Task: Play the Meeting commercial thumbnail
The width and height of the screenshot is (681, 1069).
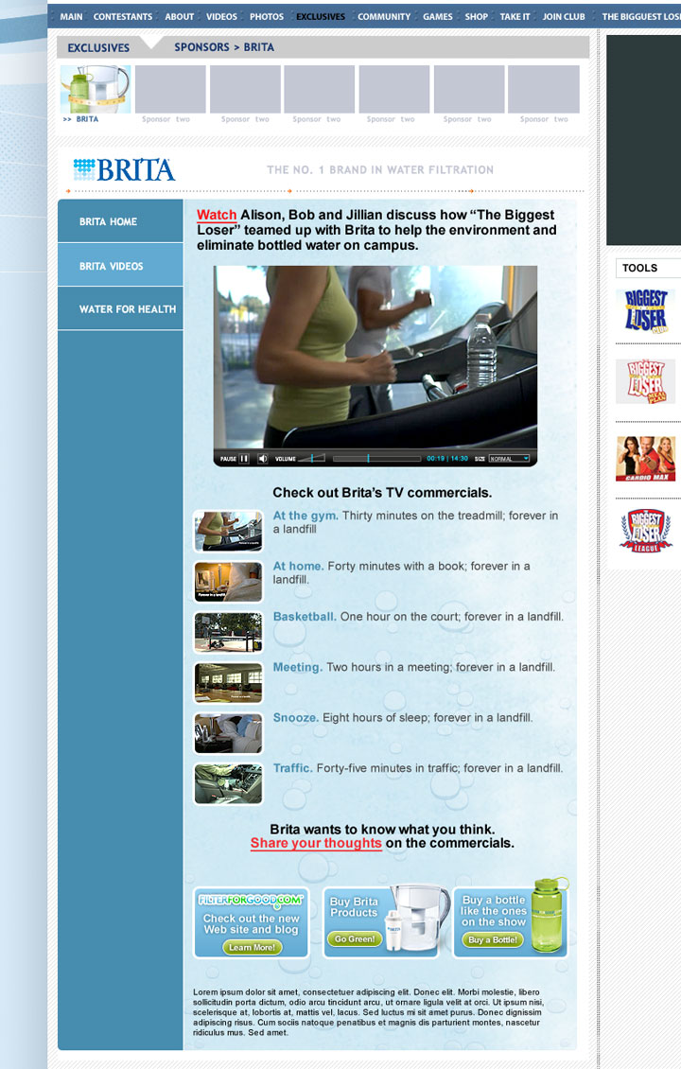Action: pos(228,682)
